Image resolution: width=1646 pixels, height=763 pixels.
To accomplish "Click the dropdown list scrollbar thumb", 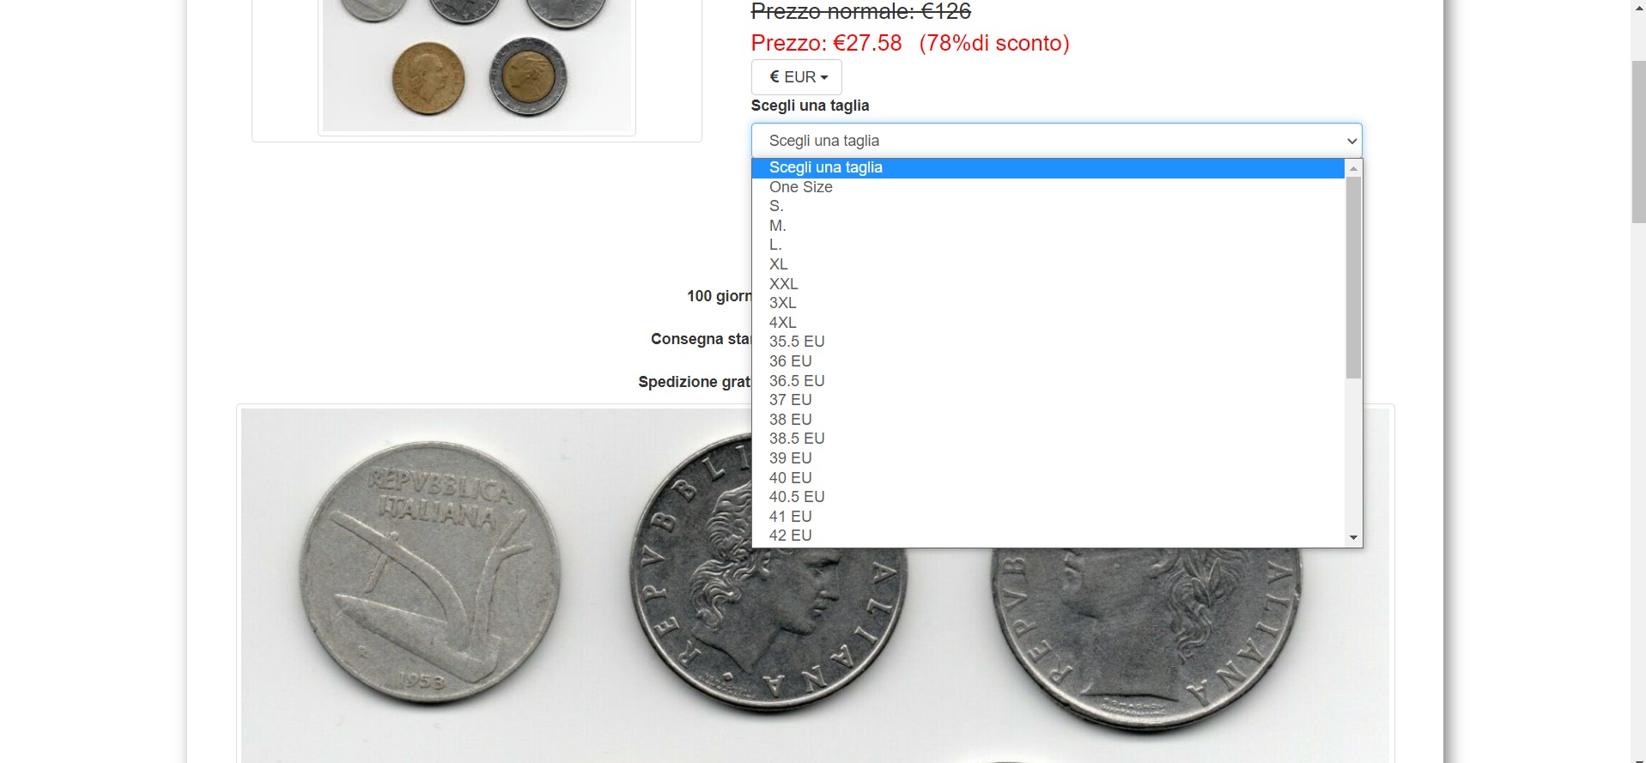I will (1353, 277).
